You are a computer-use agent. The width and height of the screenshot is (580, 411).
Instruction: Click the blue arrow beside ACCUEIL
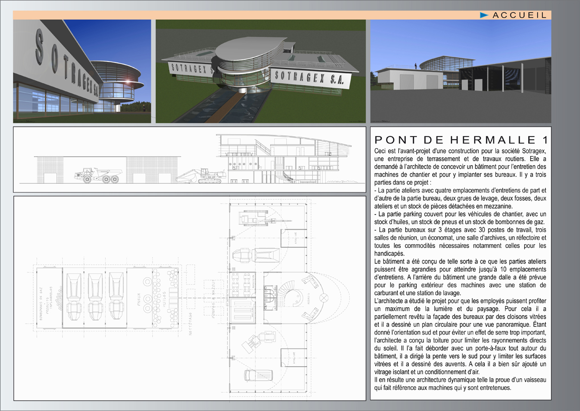484,15
